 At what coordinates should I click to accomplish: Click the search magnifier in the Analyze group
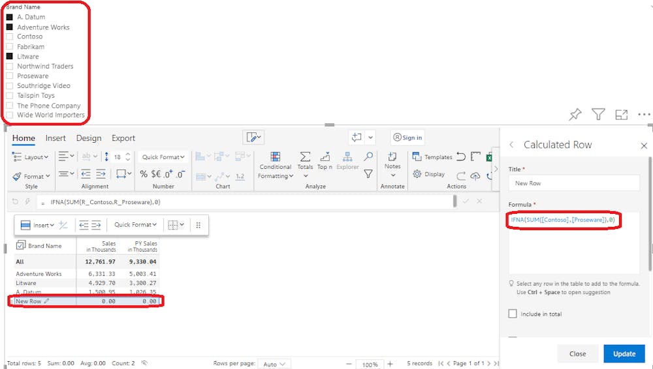click(368, 156)
